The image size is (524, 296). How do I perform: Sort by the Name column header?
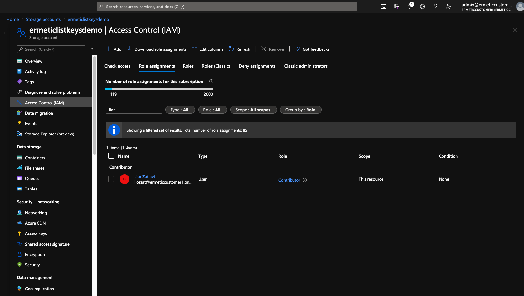point(124,156)
